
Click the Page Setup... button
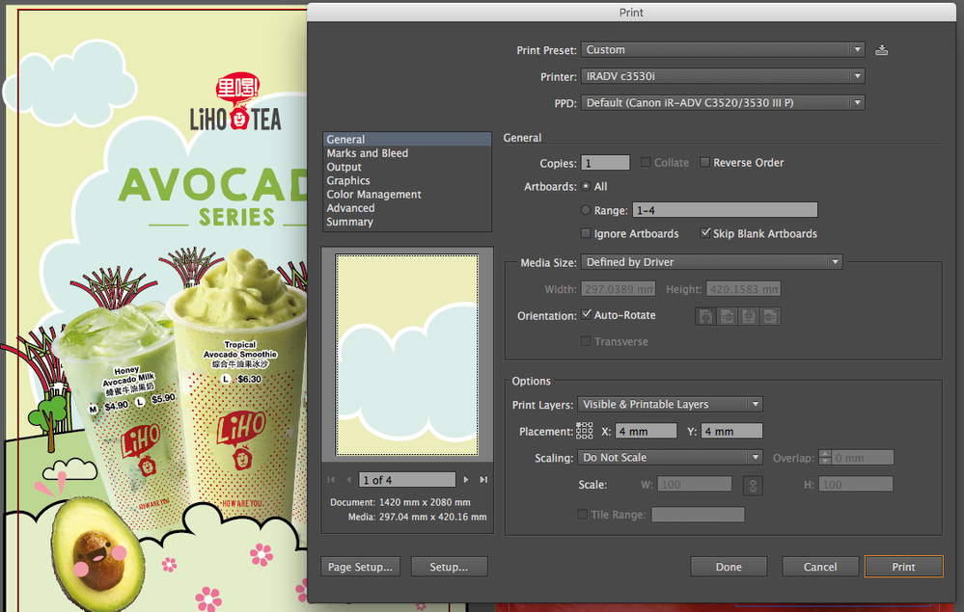pyautogui.click(x=360, y=567)
